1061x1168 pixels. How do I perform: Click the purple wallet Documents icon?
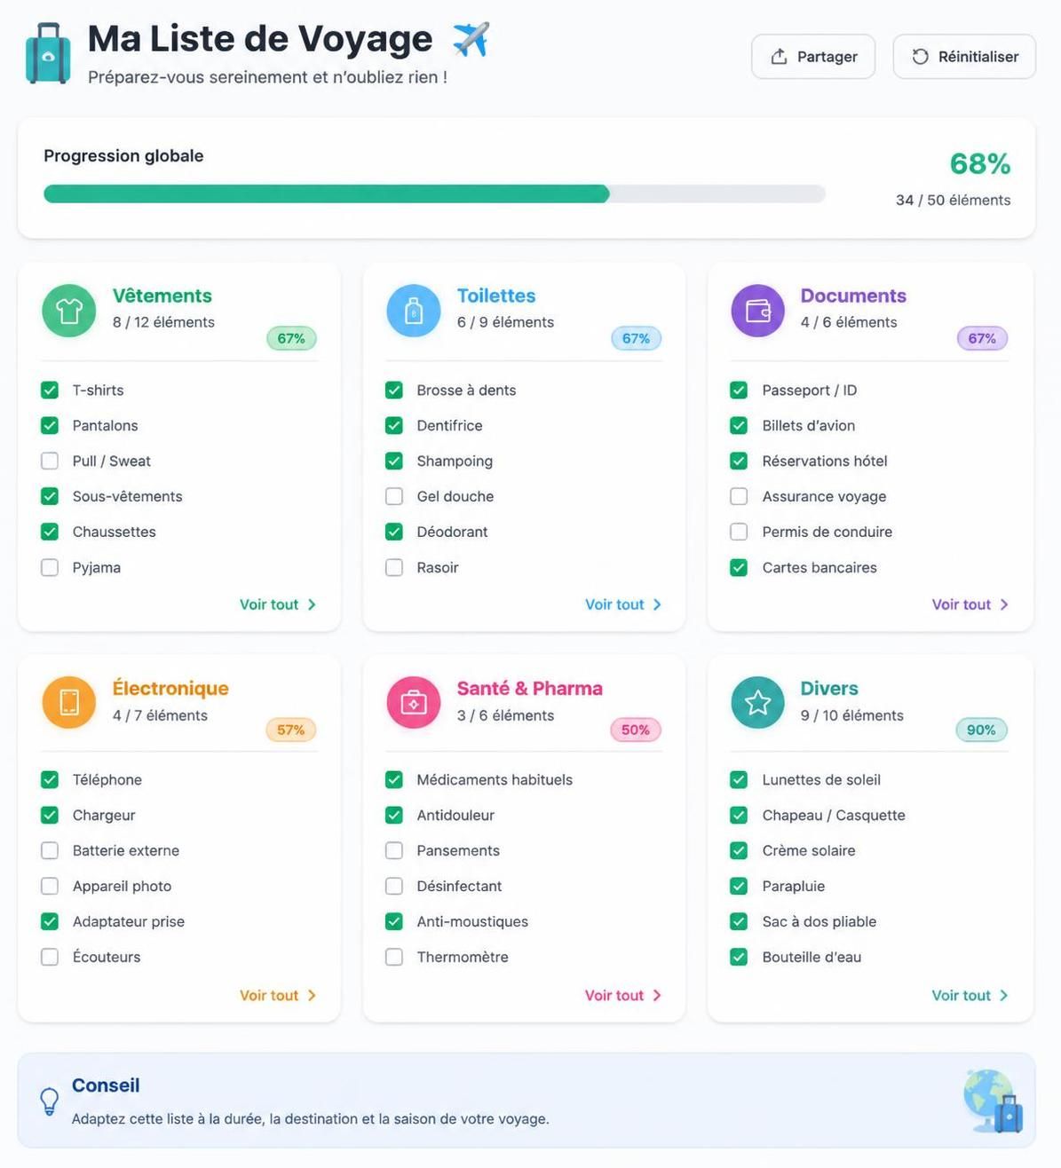(758, 311)
